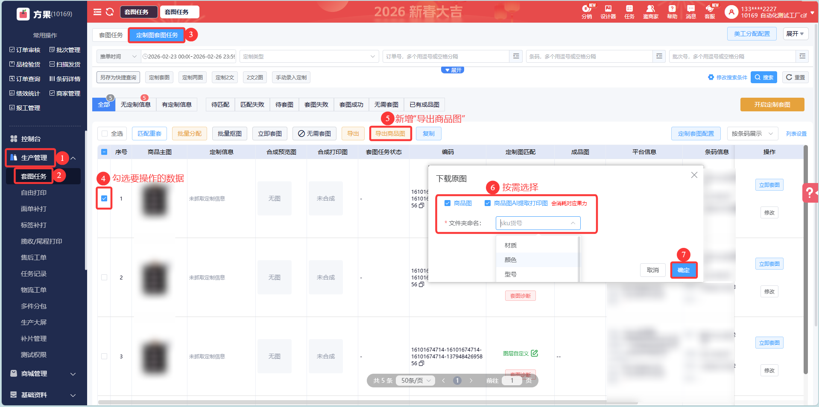
Task: Open the 推单时间 dropdown
Action: point(118,56)
